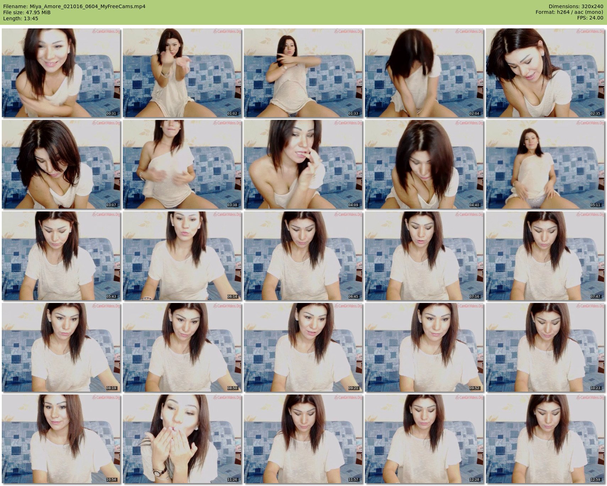The width and height of the screenshot is (607, 486).
Task: Select the "FPS: 24.00" text
Action: [590, 18]
